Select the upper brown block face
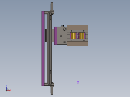This screenshot has height=97, width=130. (77, 28)
